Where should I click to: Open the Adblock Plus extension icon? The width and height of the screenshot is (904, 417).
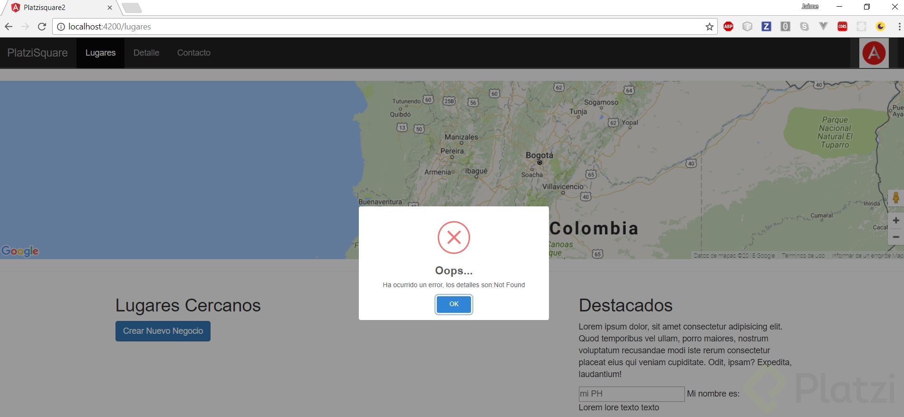pos(728,27)
